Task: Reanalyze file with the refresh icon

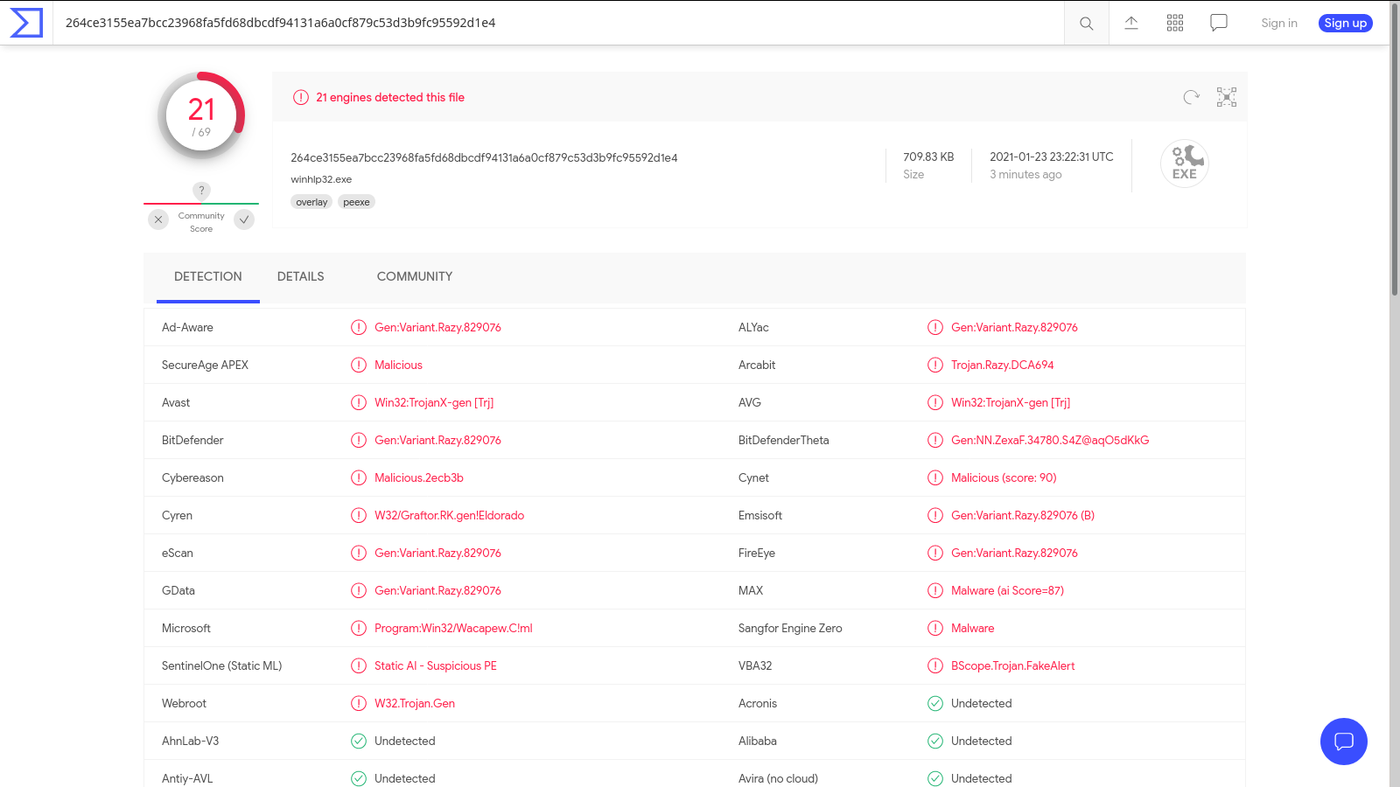Action: [1191, 97]
